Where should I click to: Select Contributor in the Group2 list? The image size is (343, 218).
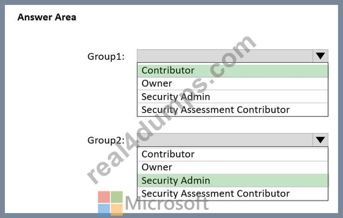pos(233,154)
